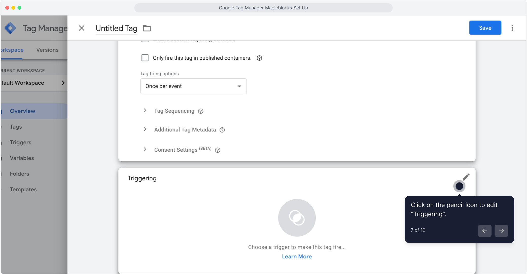This screenshot has width=527, height=274.
Task: Click Consent Settings help icon
Action: click(217, 150)
